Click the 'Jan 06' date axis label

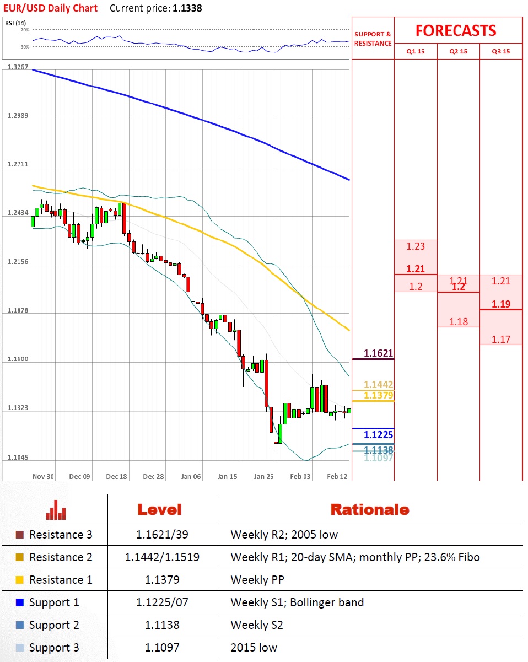[191, 476]
